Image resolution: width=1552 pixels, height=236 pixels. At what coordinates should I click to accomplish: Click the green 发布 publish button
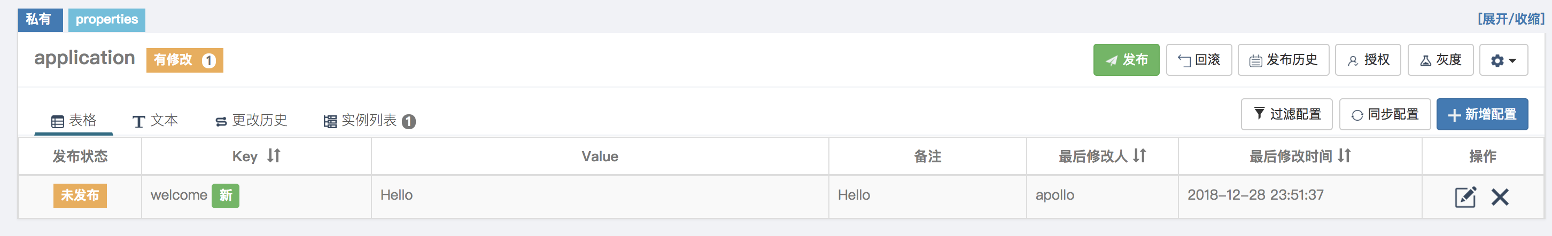1126,60
